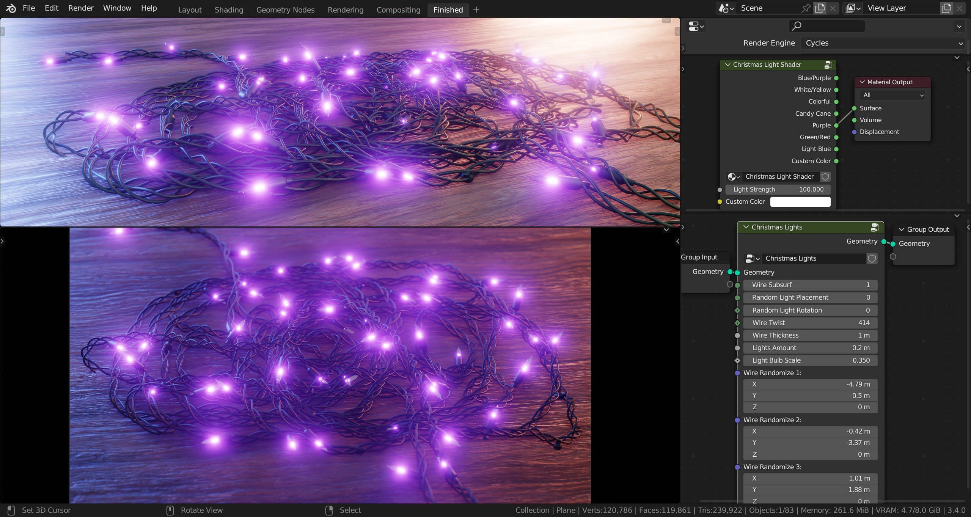
Task: Add a new workspace with the plus button
Action: click(476, 10)
